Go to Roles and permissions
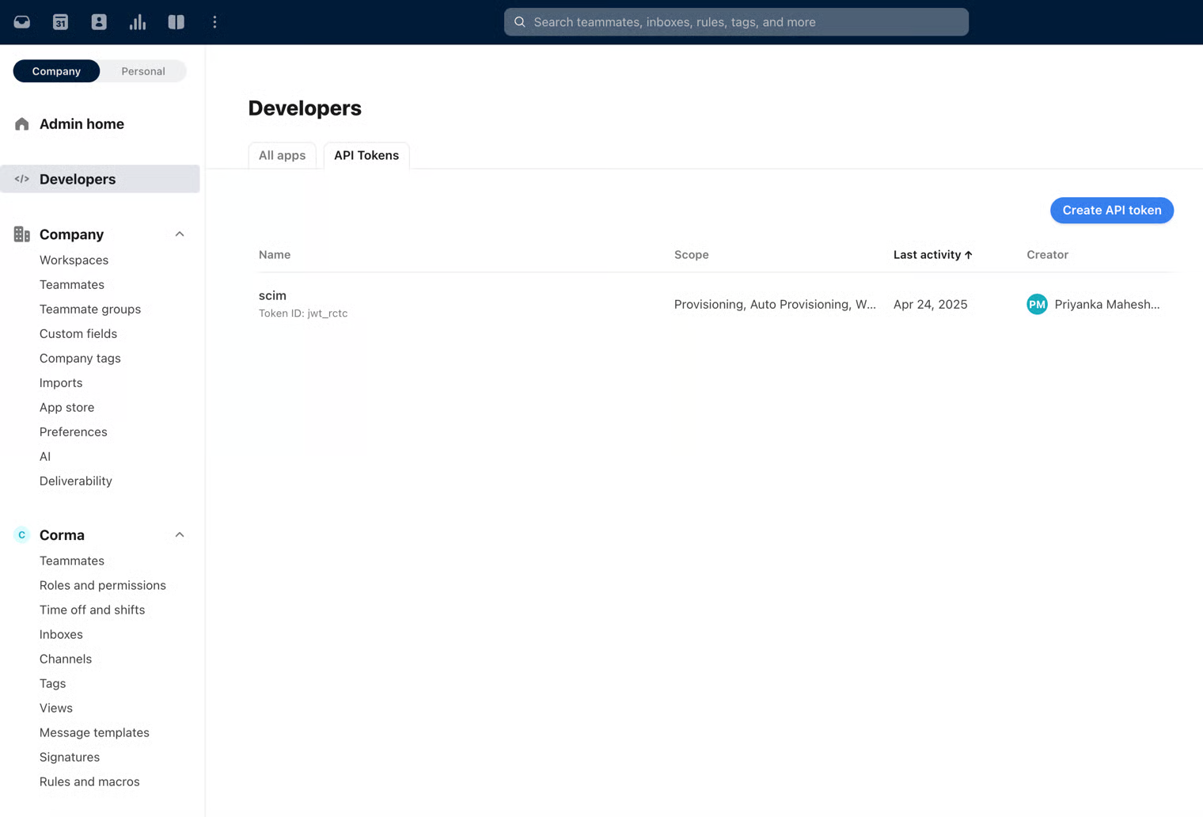Image resolution: width=1203 pixels, height=817 pixels. (103, 585)
